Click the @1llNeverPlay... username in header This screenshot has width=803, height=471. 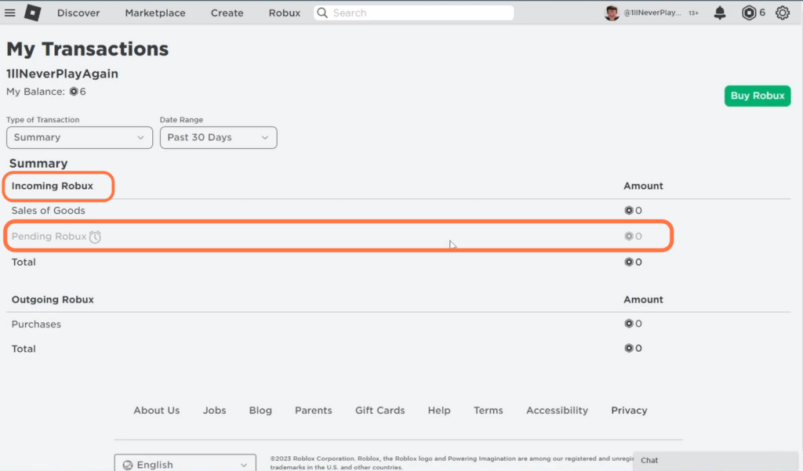click(652, 13)
